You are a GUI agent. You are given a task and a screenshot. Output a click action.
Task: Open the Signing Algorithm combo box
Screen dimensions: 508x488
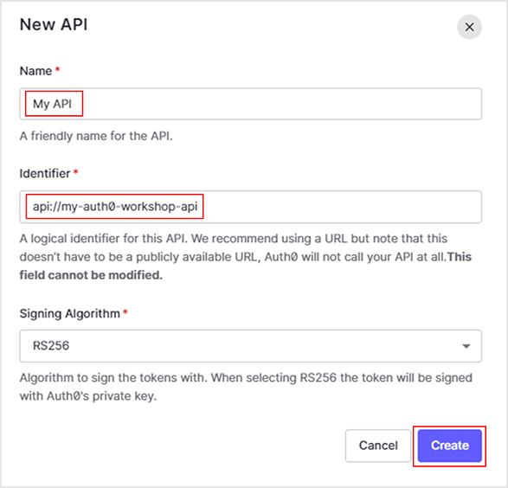tap(250, 346)
